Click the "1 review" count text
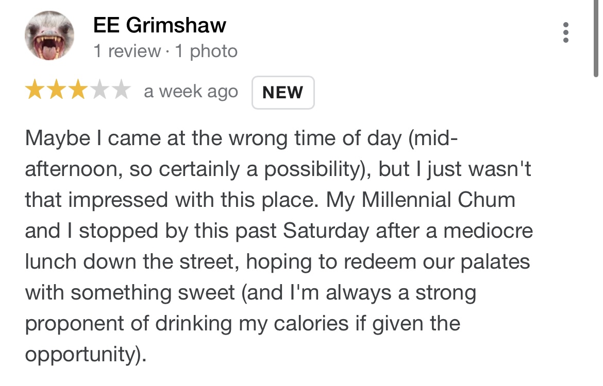603x386 pixels. coord(127,51)
